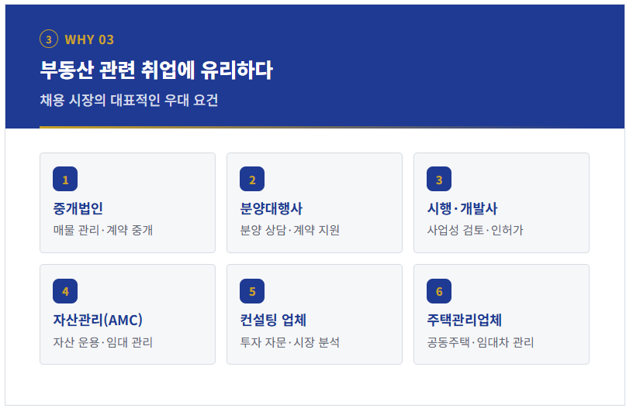The width and height of the screenshot is (633, 408).
Task: Click the number 1 badge icon
Action: pos(65,179)
